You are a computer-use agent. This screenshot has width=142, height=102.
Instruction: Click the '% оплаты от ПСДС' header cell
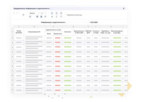pos(96,32)
